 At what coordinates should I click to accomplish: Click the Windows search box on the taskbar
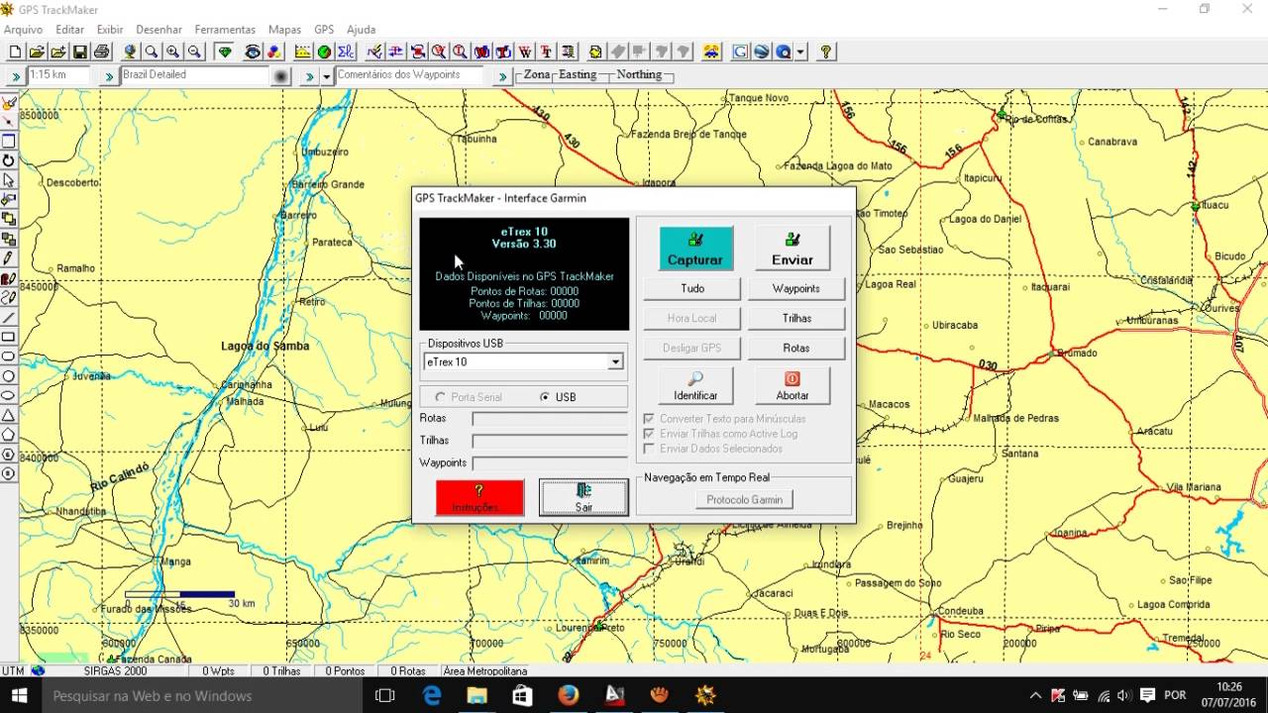click(x=203, y=695)
